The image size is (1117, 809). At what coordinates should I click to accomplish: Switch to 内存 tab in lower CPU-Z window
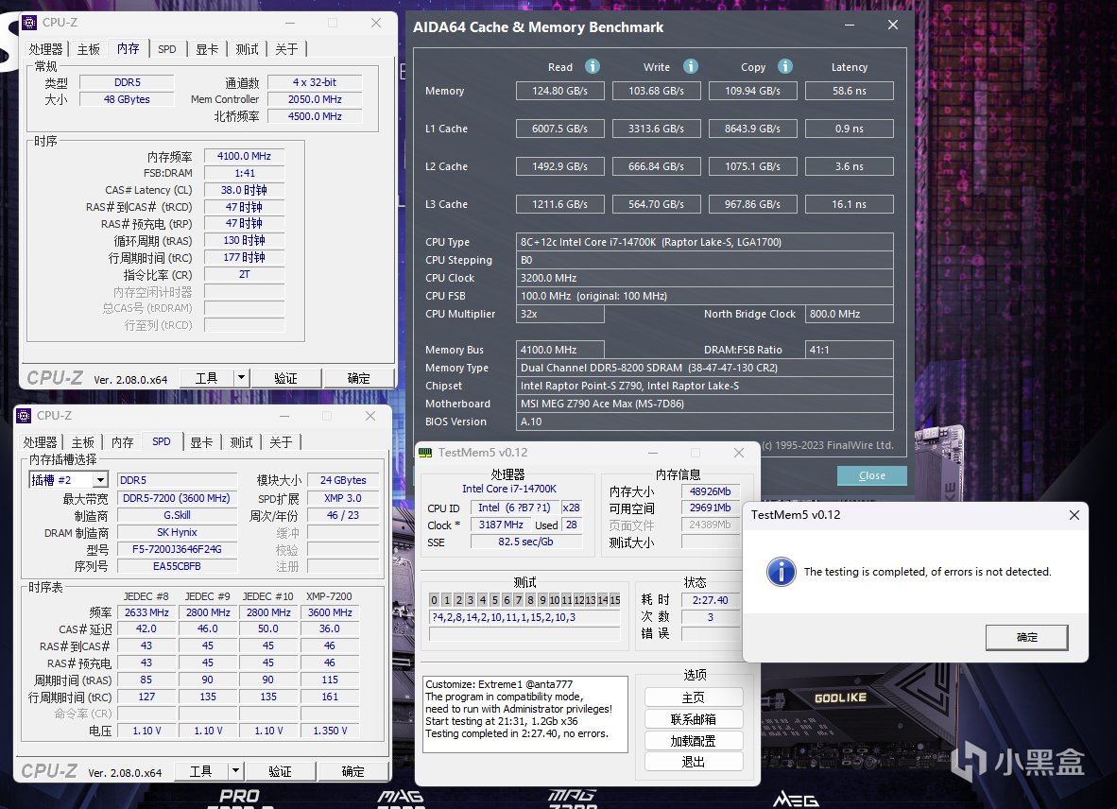tap(123, 442)
